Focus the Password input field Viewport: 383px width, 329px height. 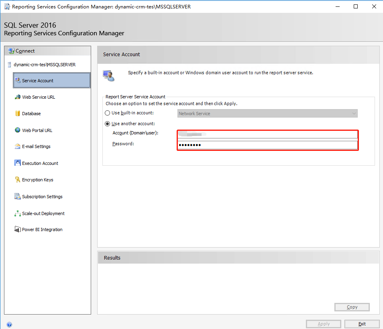tap(267, 145)
